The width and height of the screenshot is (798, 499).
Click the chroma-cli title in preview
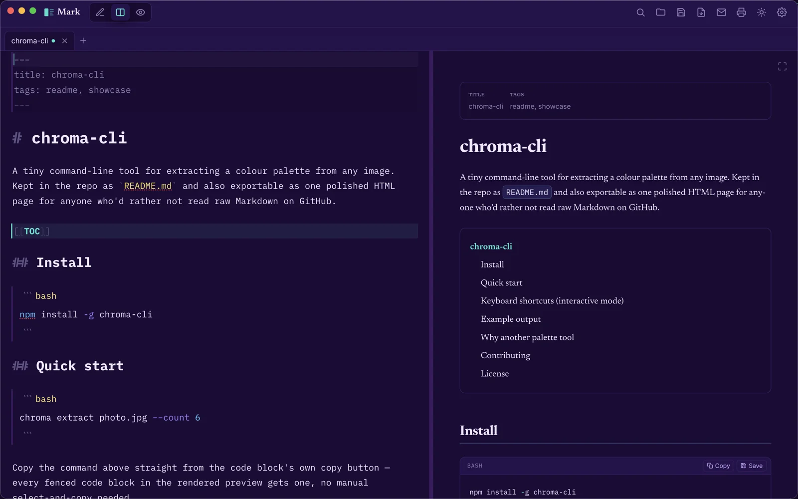503,146
